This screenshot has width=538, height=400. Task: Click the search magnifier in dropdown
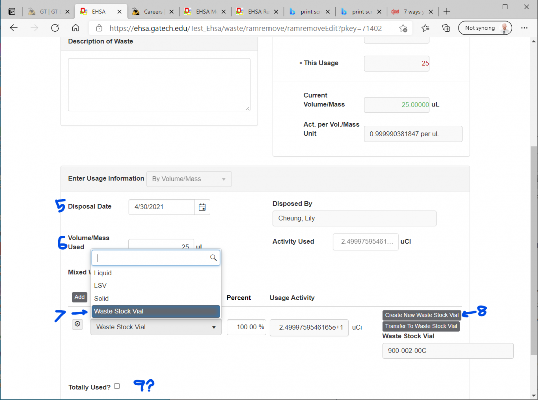point(213,258)
